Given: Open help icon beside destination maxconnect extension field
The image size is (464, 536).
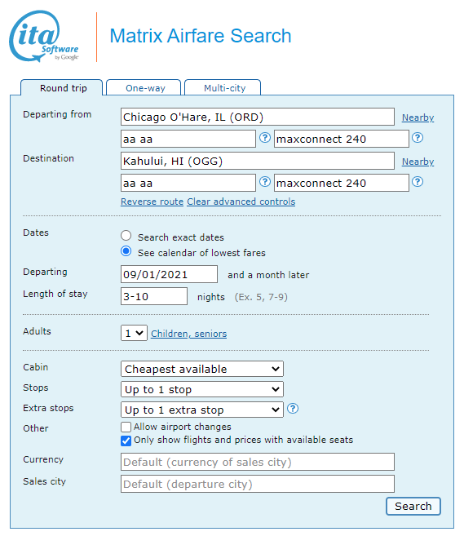Looking at the screenshot, I should tap(418, 182).
